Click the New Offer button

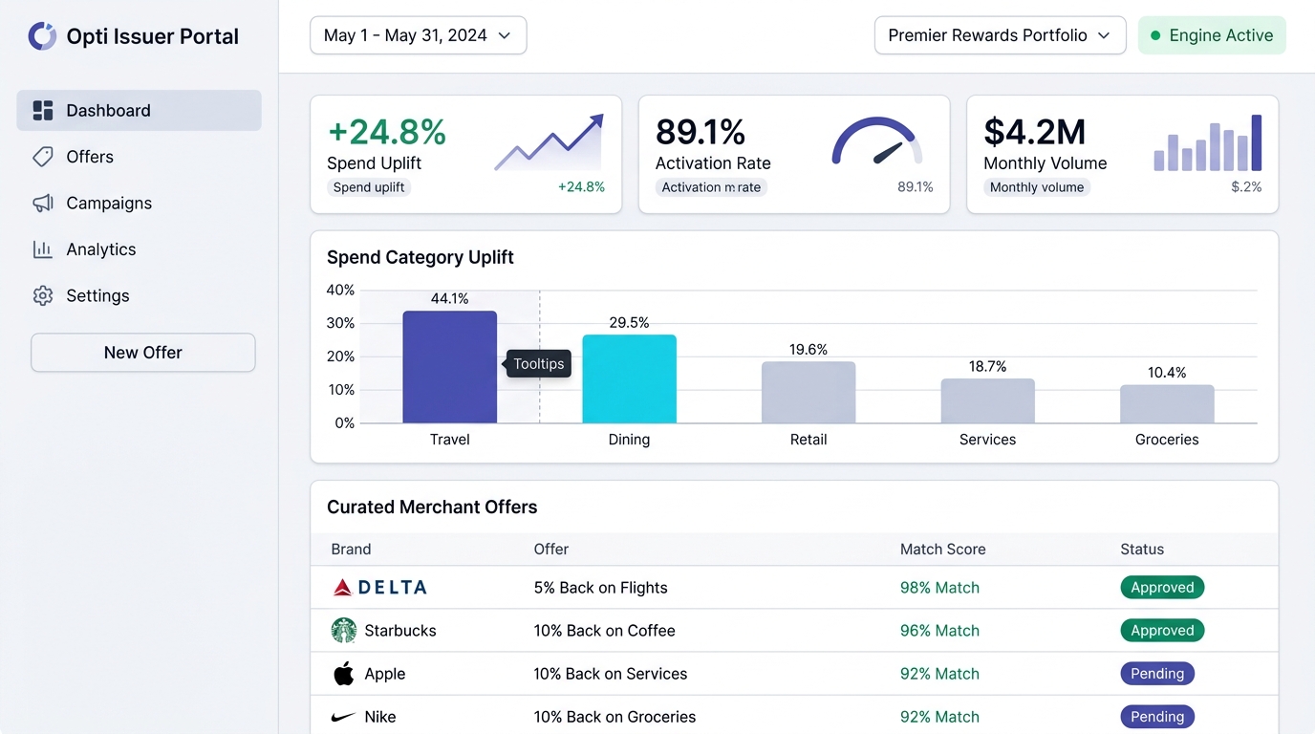[143, 353]
